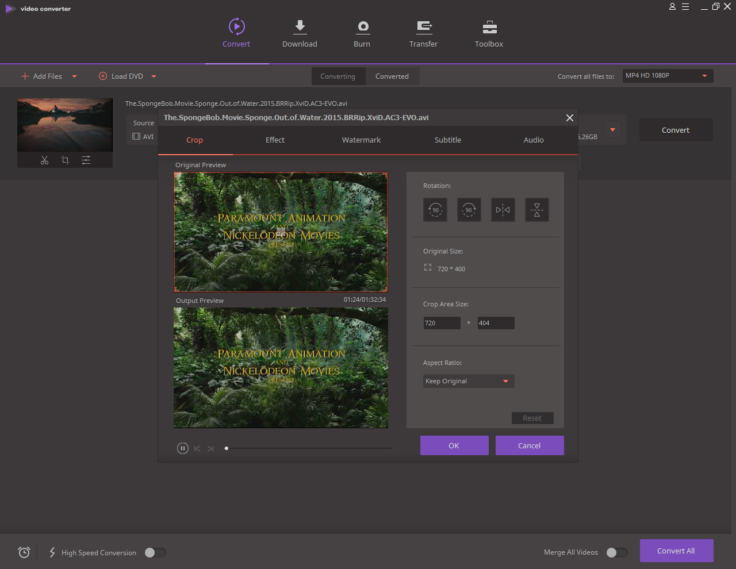Image resolution: width=736 pixels, height=569 pixels.
Task: Expand the Add Files dropdown arrow
Action: 74,76
